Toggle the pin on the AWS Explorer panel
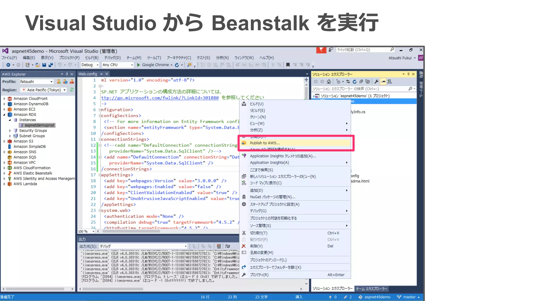Viewport: 536px width, 301px height. point(67,74)
